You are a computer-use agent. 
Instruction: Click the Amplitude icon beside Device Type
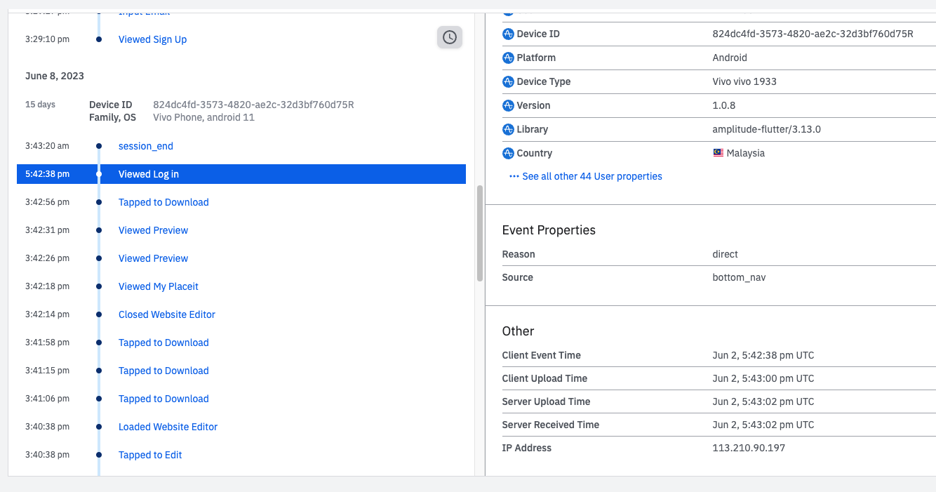click(509, 82)
